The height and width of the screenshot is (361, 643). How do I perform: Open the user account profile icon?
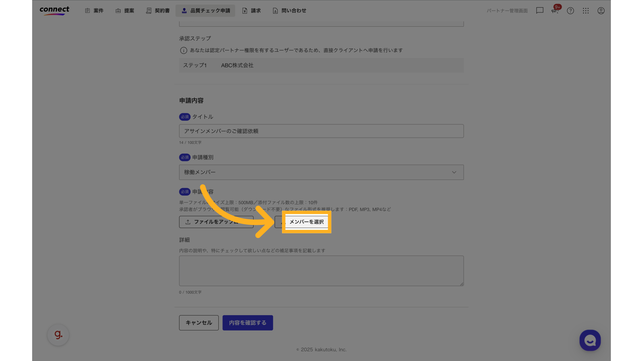[601, 10]
